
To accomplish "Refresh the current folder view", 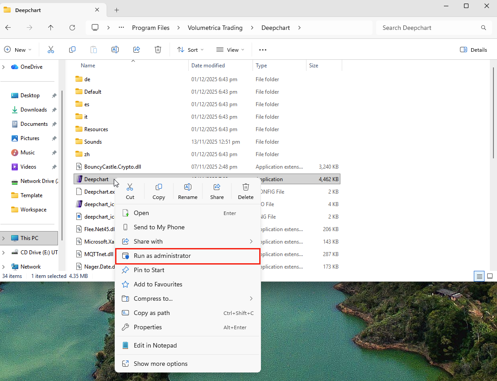I will [72, 28].
